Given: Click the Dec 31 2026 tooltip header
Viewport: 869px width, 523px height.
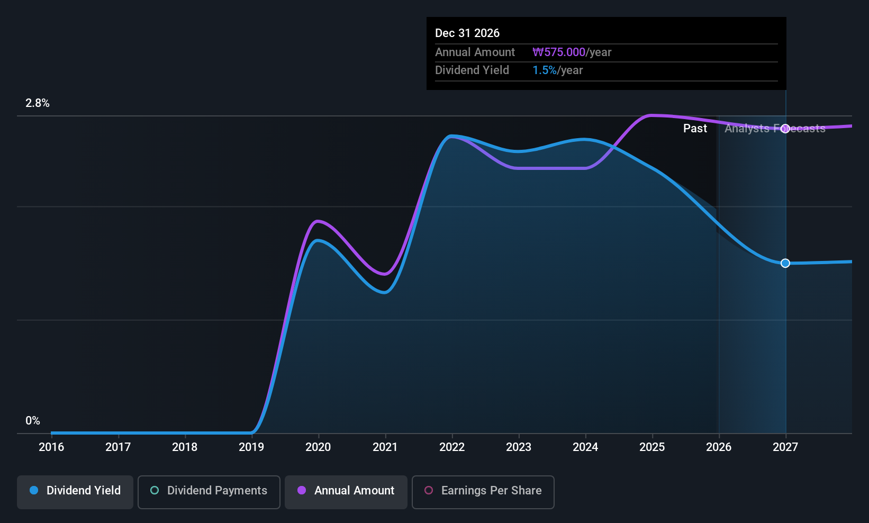Looking at the screenshot, I should click(x=467, y=33).
